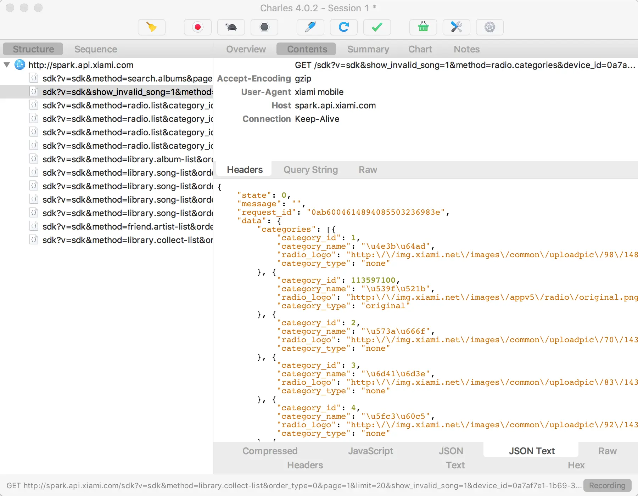Open Compose with the pen icon
Screen dimensions: 638x496
310,27
